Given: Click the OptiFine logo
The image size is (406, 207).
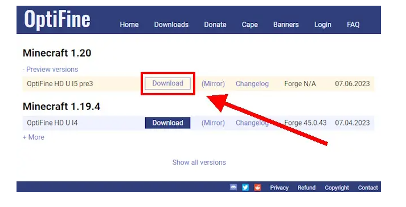Looking at the screenshot, I should pyautogui.click(x=57, y=19).
